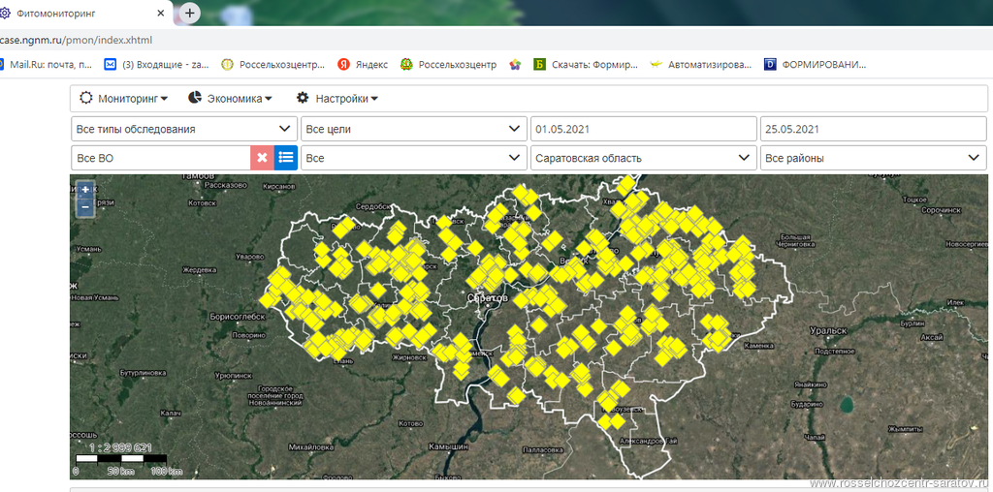The height and width of the screenshot is (492, 993).
Task: Click the Саратов city label on map
Action: 487,297
